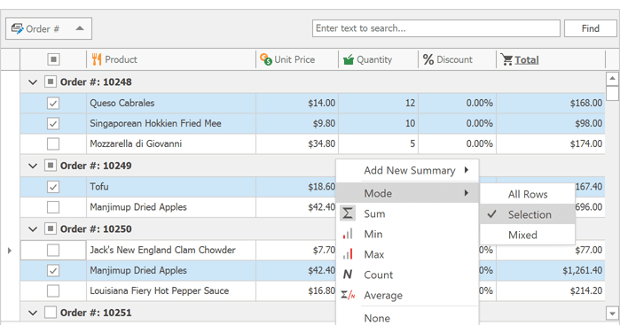This screenshot has width=620, height=325.
Task: Choose Min summary from context menu
Action: 407,234
